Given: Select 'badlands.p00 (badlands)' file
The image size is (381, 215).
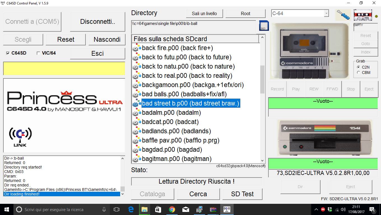Looking at the screenshot, I should 176,131.
